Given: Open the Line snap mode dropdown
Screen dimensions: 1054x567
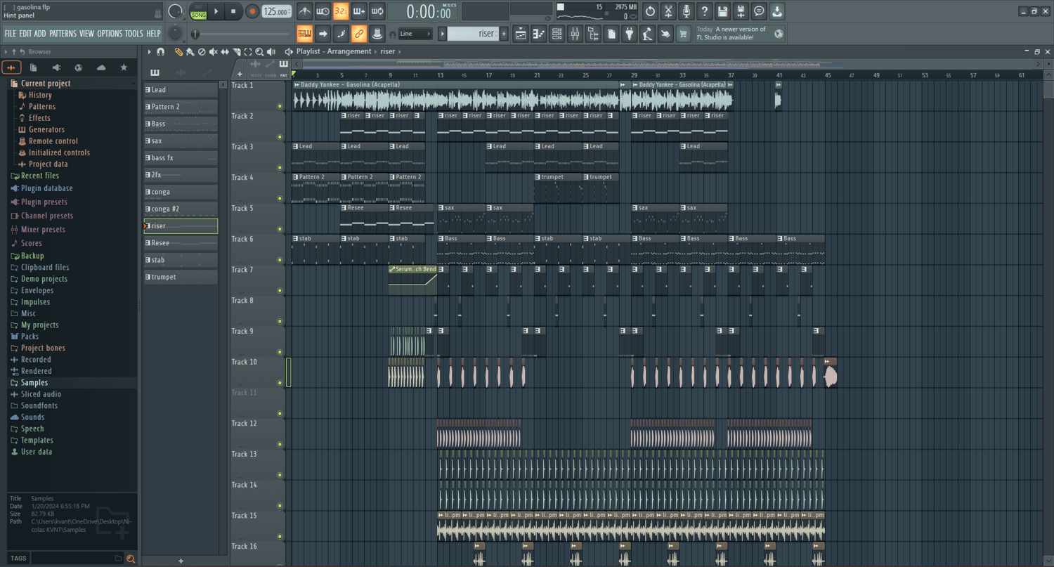Looking at the screenshot, I should point(415,34).
